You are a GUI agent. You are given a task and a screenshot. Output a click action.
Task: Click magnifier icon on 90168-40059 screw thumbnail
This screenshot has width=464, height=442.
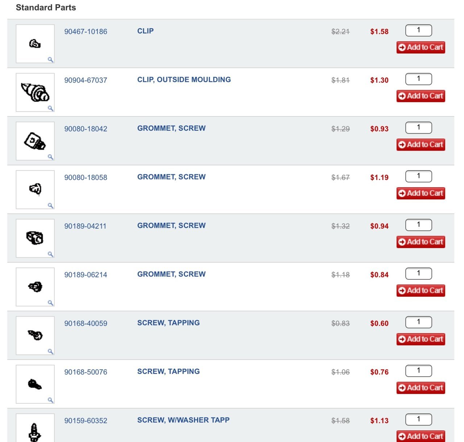(x=50, y=351)
